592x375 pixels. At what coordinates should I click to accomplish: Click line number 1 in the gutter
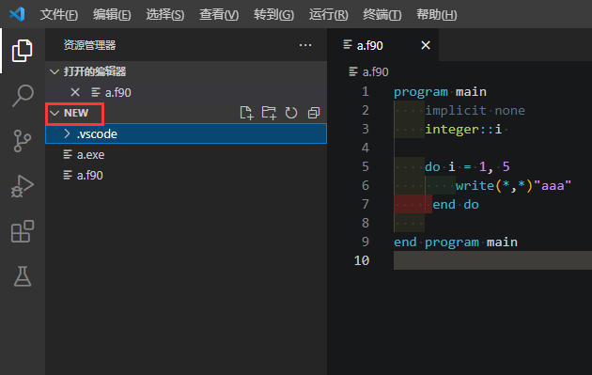pyautogui.click(x=366, y=92)
